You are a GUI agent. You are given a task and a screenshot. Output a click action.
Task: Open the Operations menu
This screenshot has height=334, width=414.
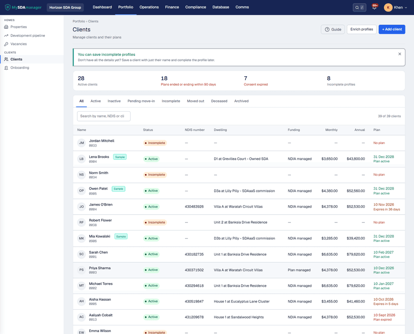tap(149, 7)
